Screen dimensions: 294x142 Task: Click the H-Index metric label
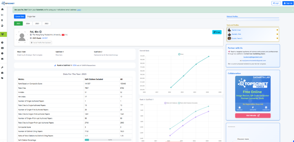tap(22, 92)
